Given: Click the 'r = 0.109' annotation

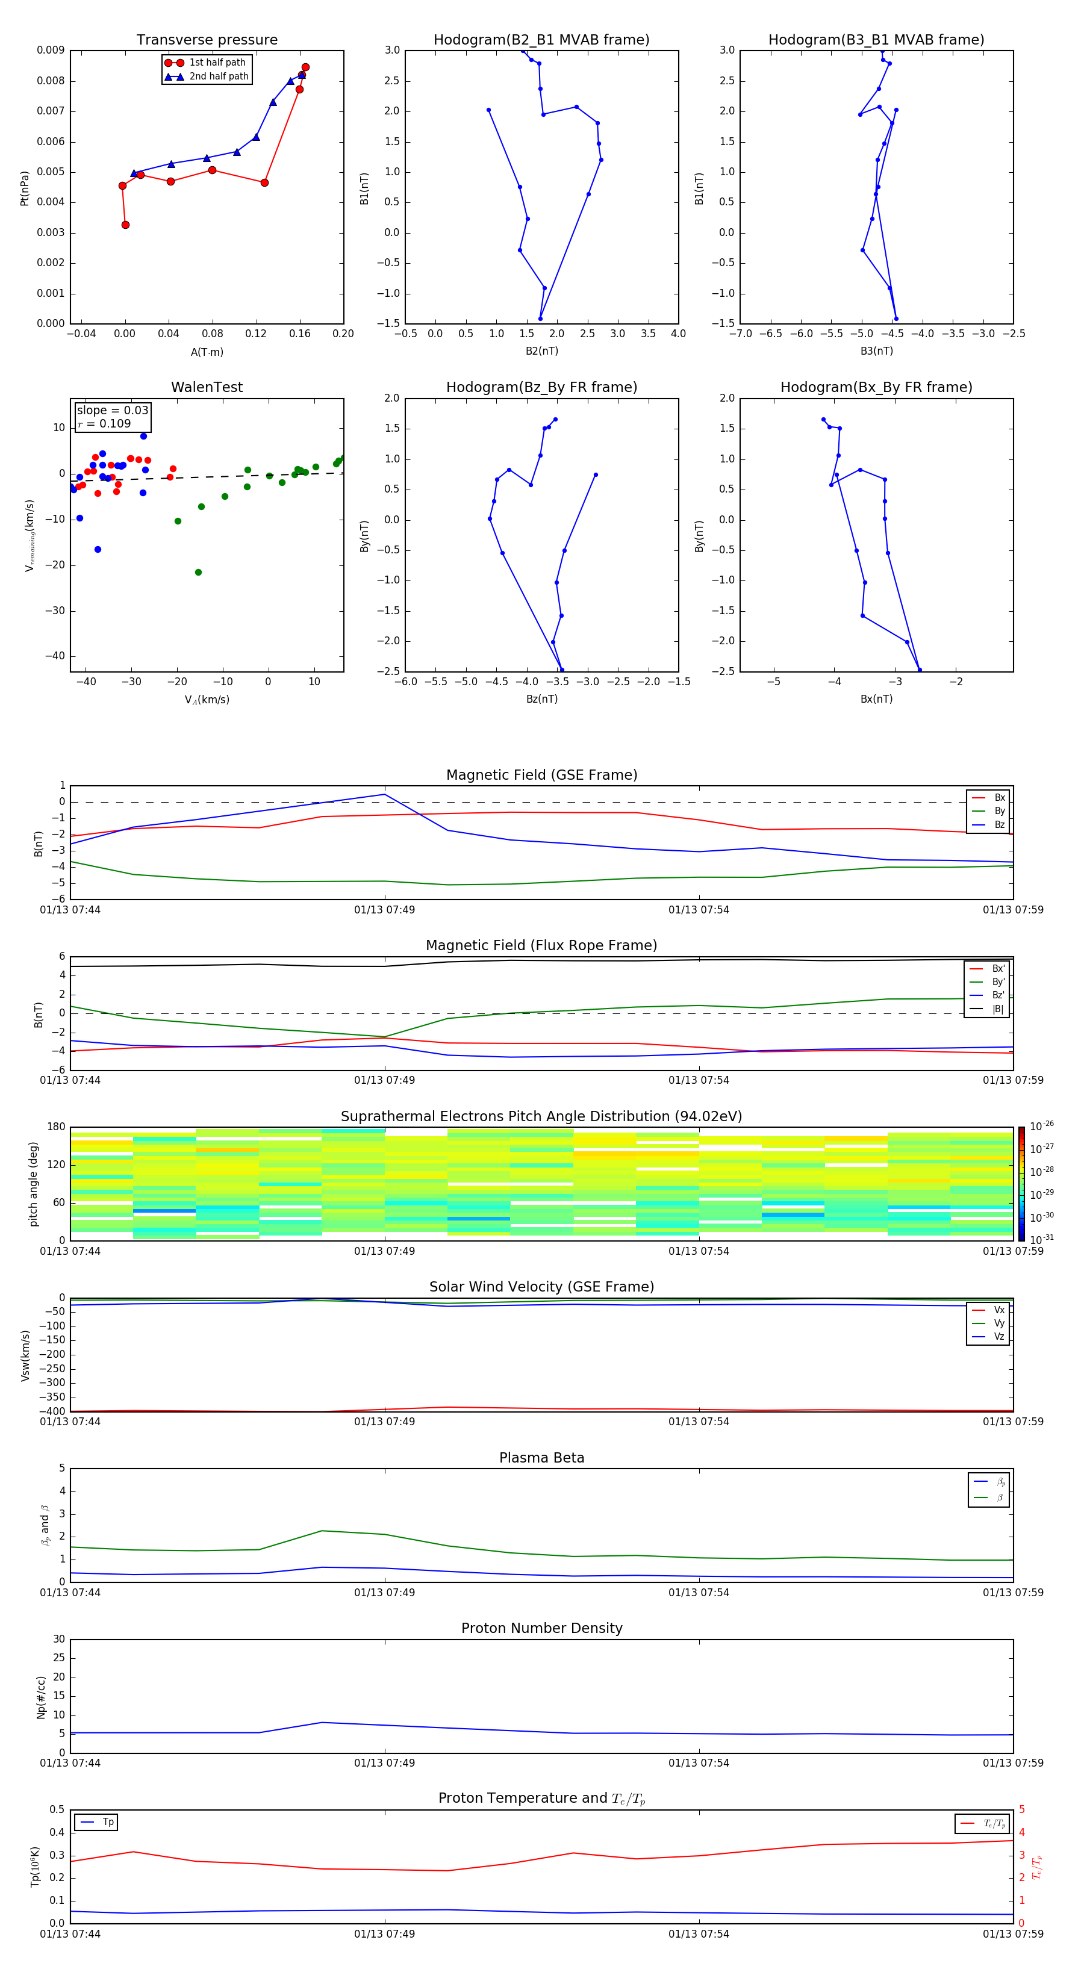Looking at the screenshot, I should coord(104,423).
